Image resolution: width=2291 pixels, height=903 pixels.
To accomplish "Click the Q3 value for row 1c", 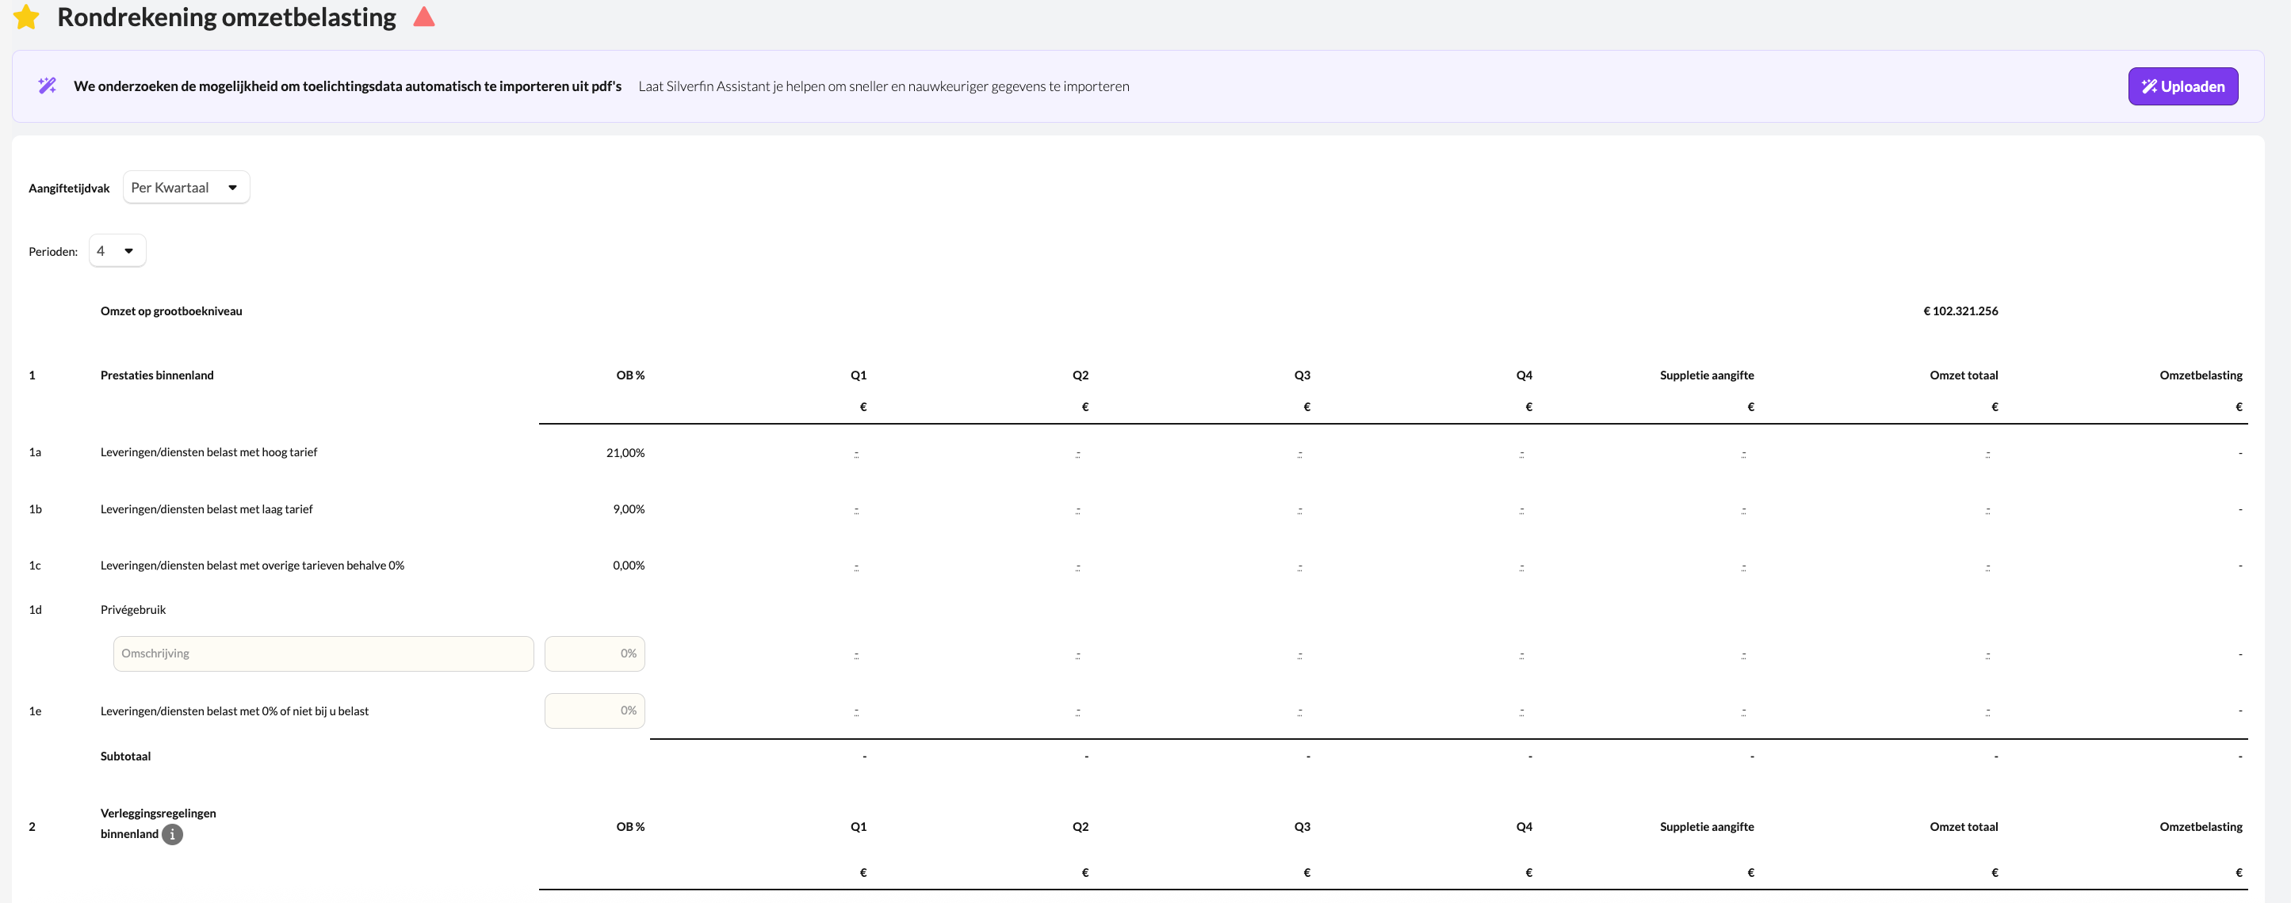I will (1300, 566).
